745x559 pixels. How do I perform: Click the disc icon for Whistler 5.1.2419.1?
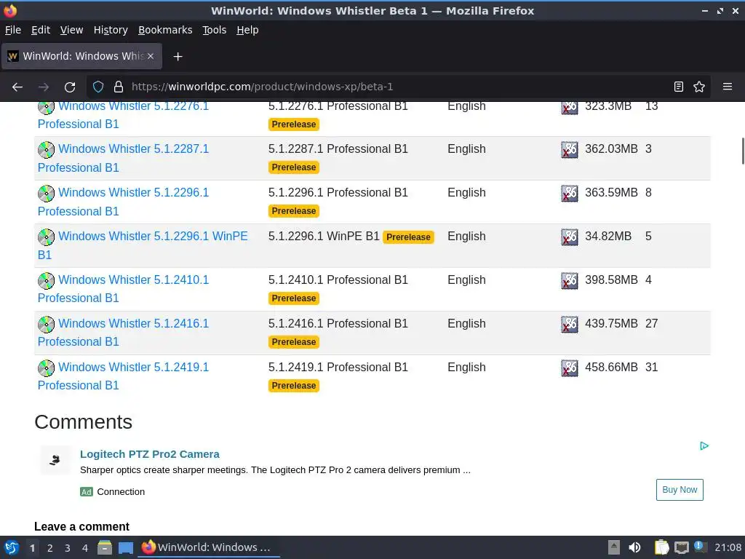tap(46, 368)
